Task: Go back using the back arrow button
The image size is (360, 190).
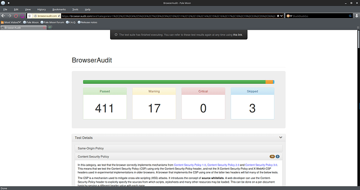Action: pos(3,16)
